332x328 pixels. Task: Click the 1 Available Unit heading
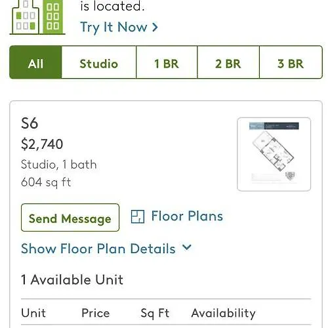72,279
